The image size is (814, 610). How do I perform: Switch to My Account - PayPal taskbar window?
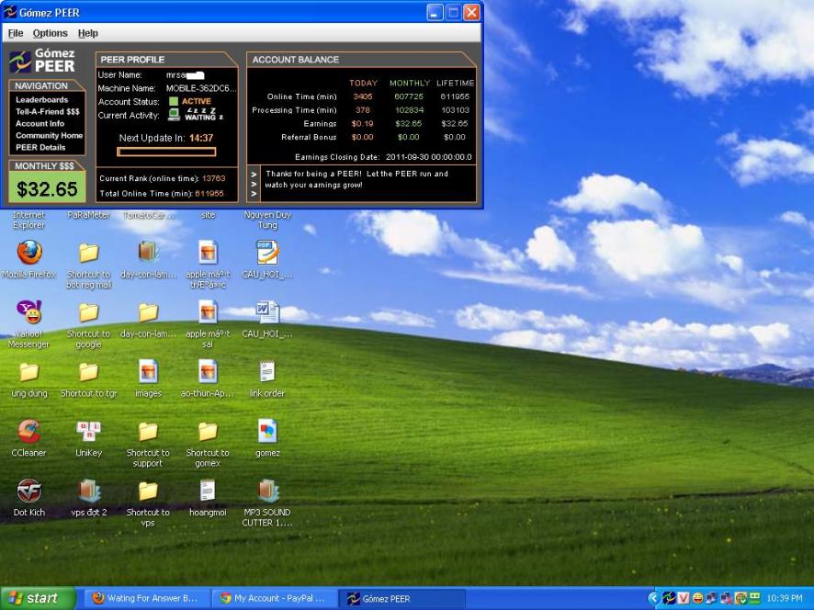click(273, 598)
